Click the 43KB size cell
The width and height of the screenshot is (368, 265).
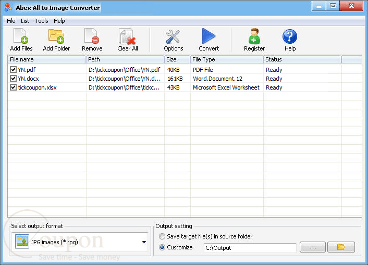174,87
